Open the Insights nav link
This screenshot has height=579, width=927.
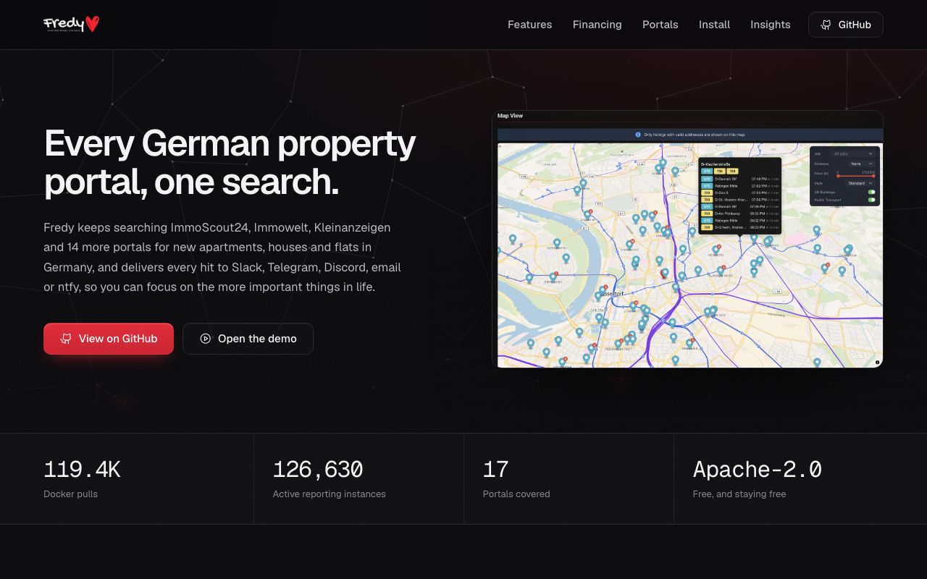(x=770, y=25)
